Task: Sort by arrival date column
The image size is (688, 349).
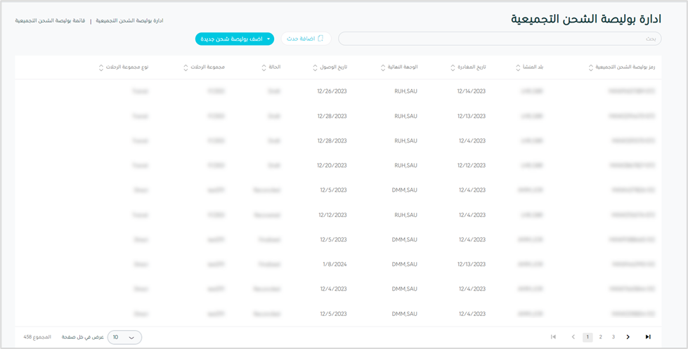Action: 315,67
